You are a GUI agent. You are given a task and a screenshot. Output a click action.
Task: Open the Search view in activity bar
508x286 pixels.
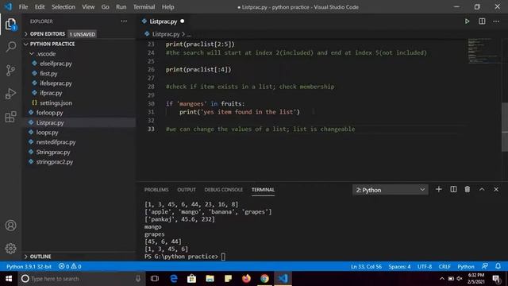point(10,47)
